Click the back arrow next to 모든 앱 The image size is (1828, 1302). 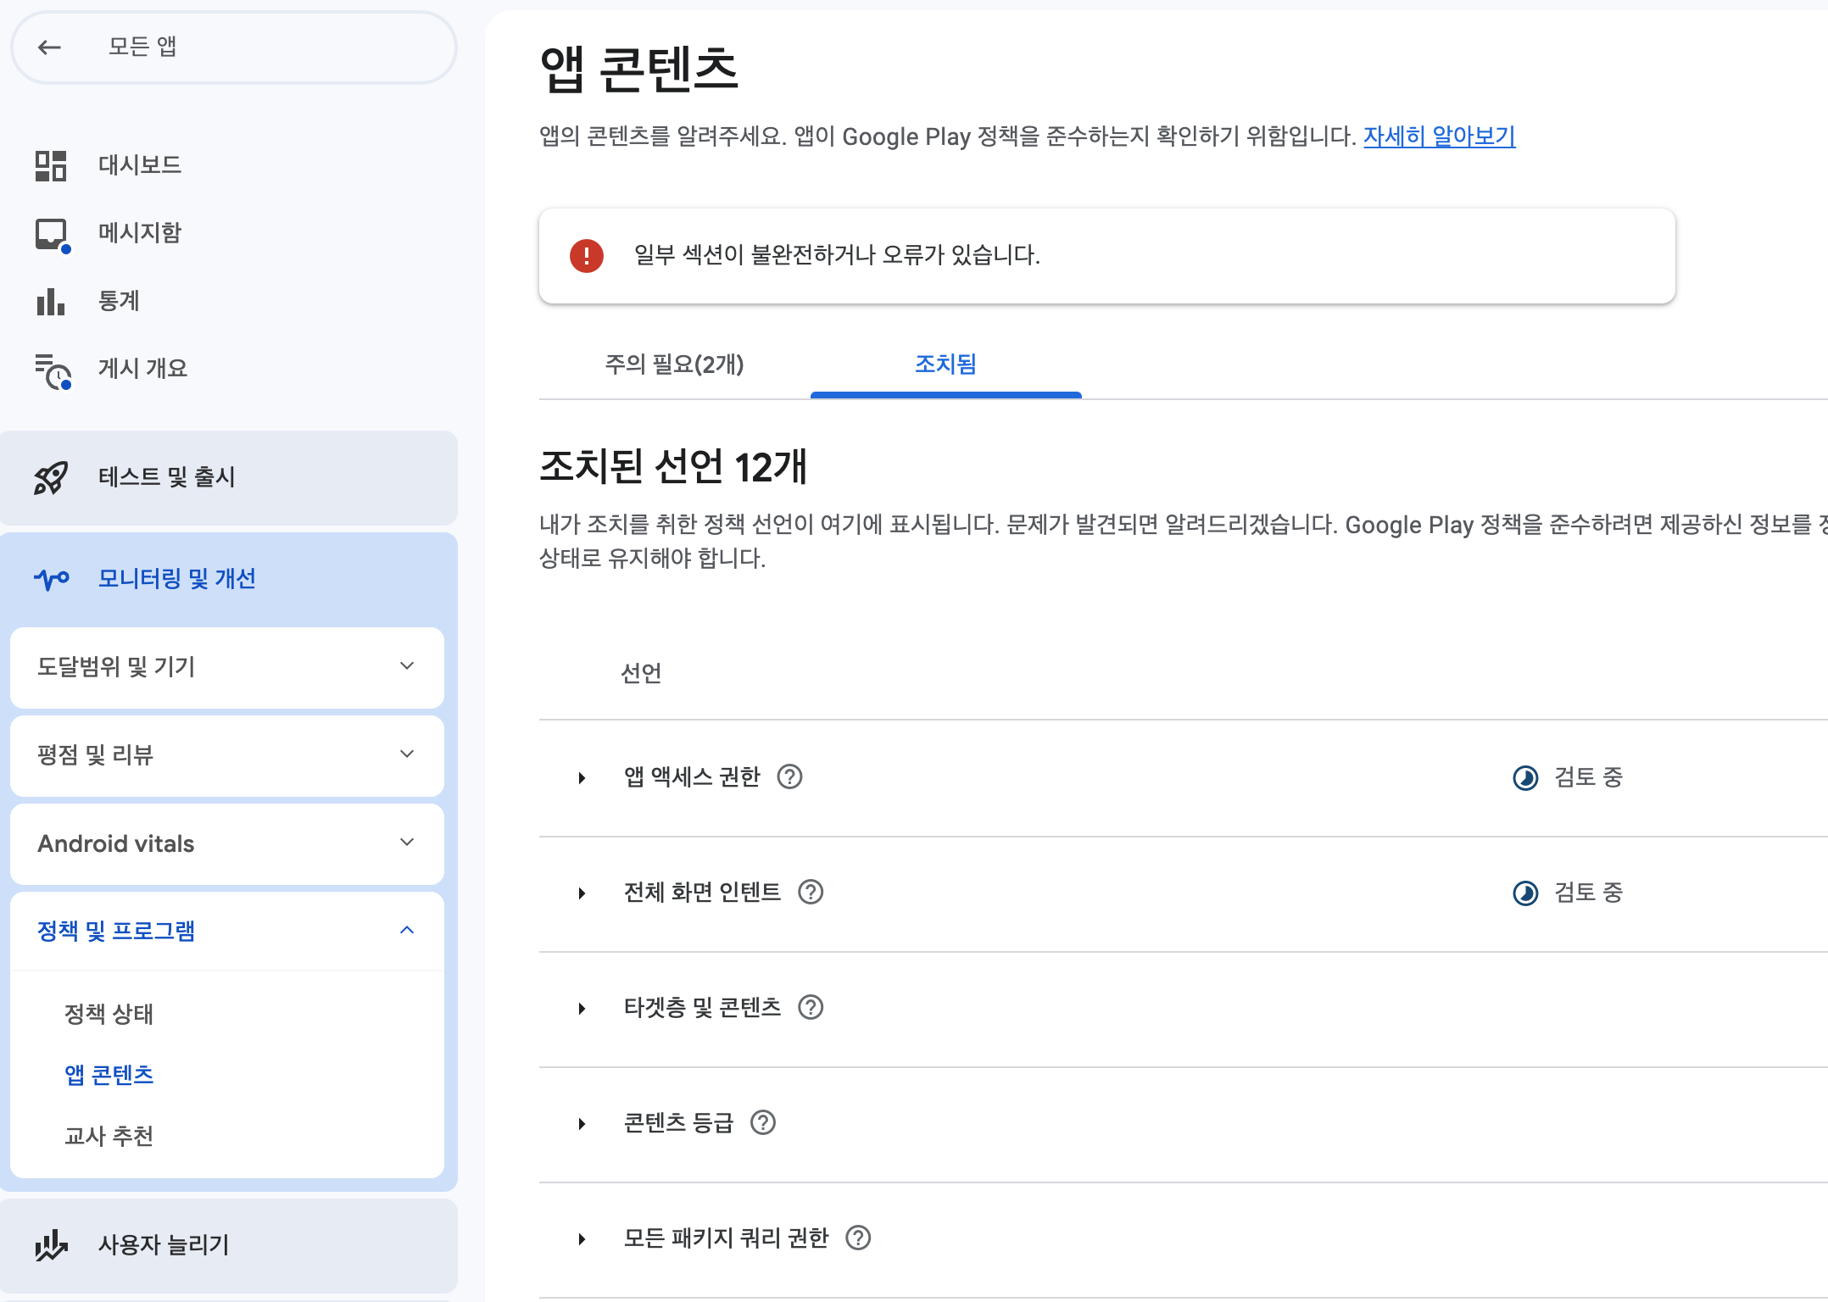tap(50, 47)
